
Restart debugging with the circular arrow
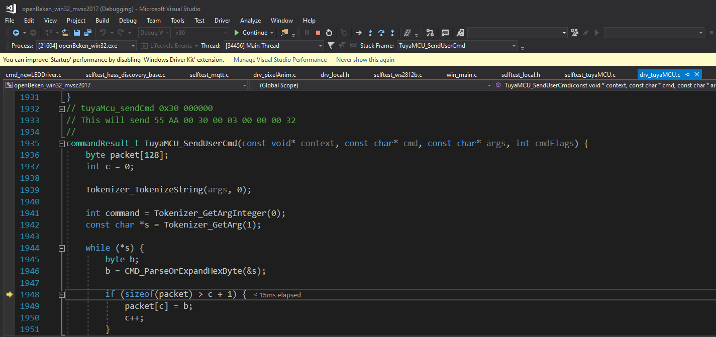pyautogui.click(x=329, y=33)
